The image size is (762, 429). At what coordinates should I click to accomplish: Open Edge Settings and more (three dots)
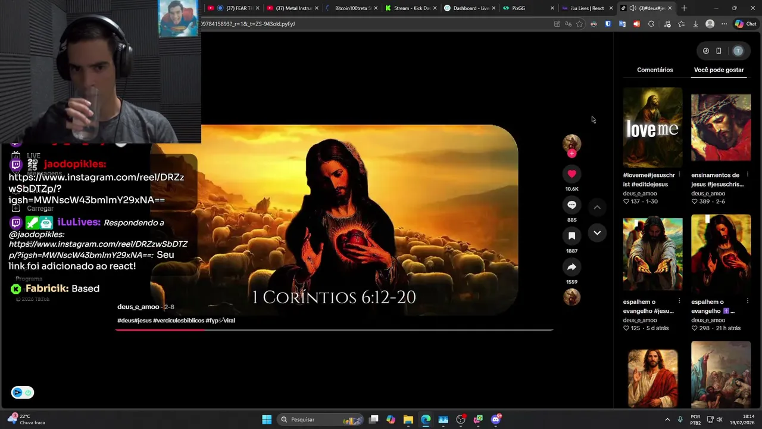(x=724, y=24)
